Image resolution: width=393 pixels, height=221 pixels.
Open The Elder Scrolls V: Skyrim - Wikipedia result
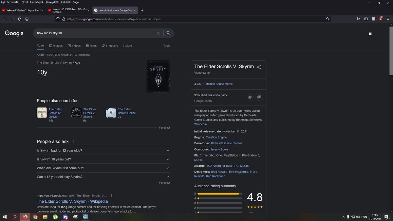72,201
